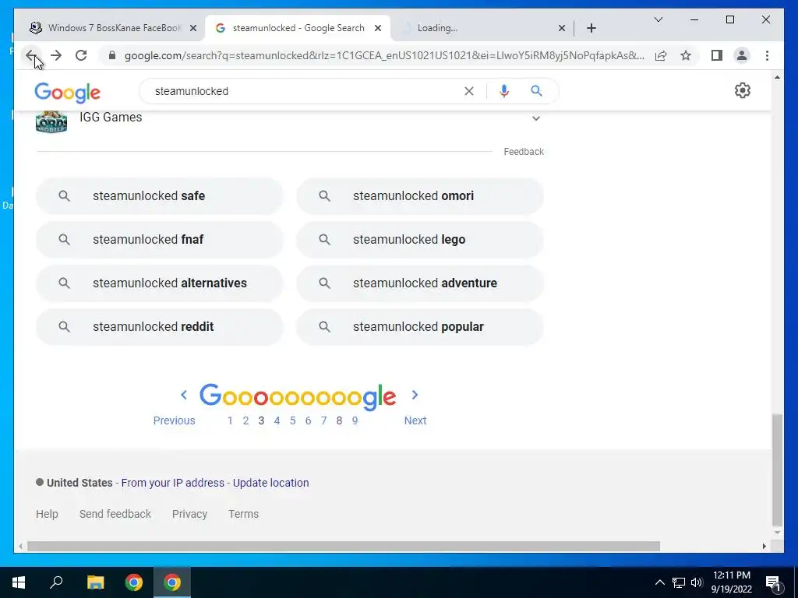Image resolution: width=798 pixels, height=598 pixels.
Task: Open the Chrome three-dot menu
Action: point(767,55)
